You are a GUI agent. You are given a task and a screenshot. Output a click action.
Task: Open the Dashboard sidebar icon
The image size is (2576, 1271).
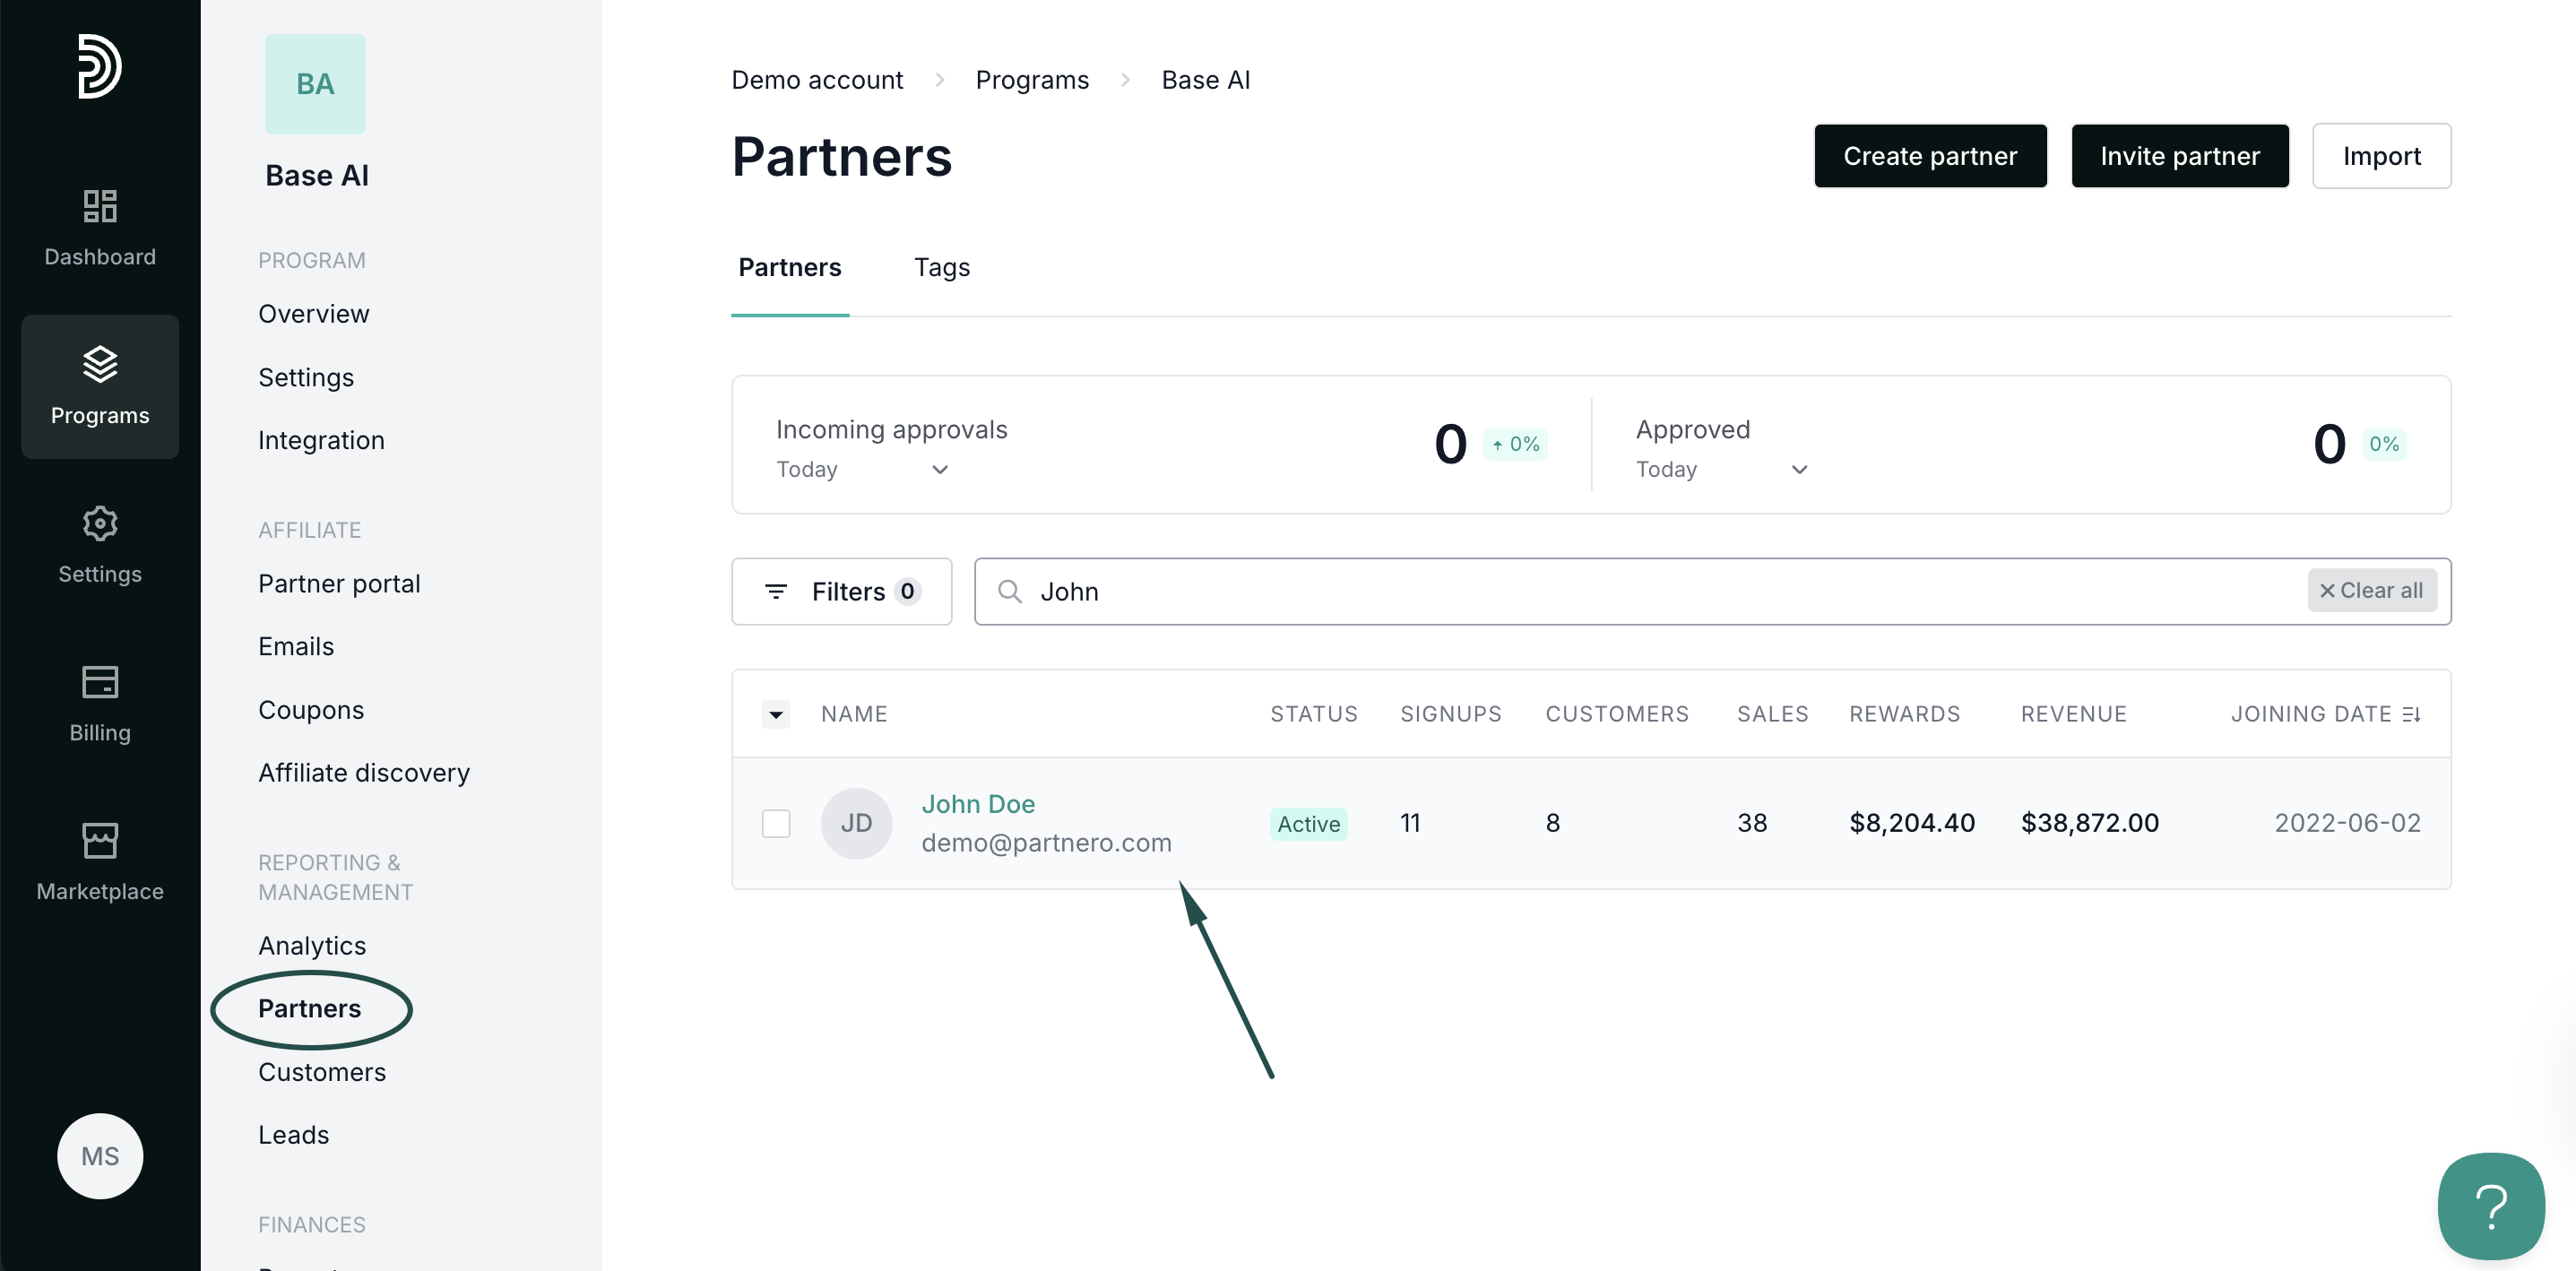coord(99,207)
